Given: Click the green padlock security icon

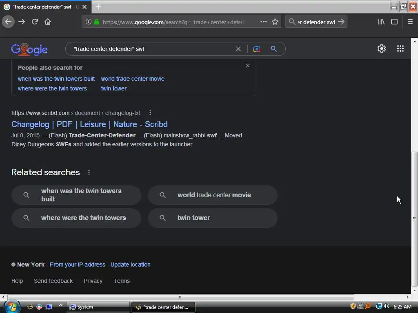Looking at the screenshot, I should 97,22.
